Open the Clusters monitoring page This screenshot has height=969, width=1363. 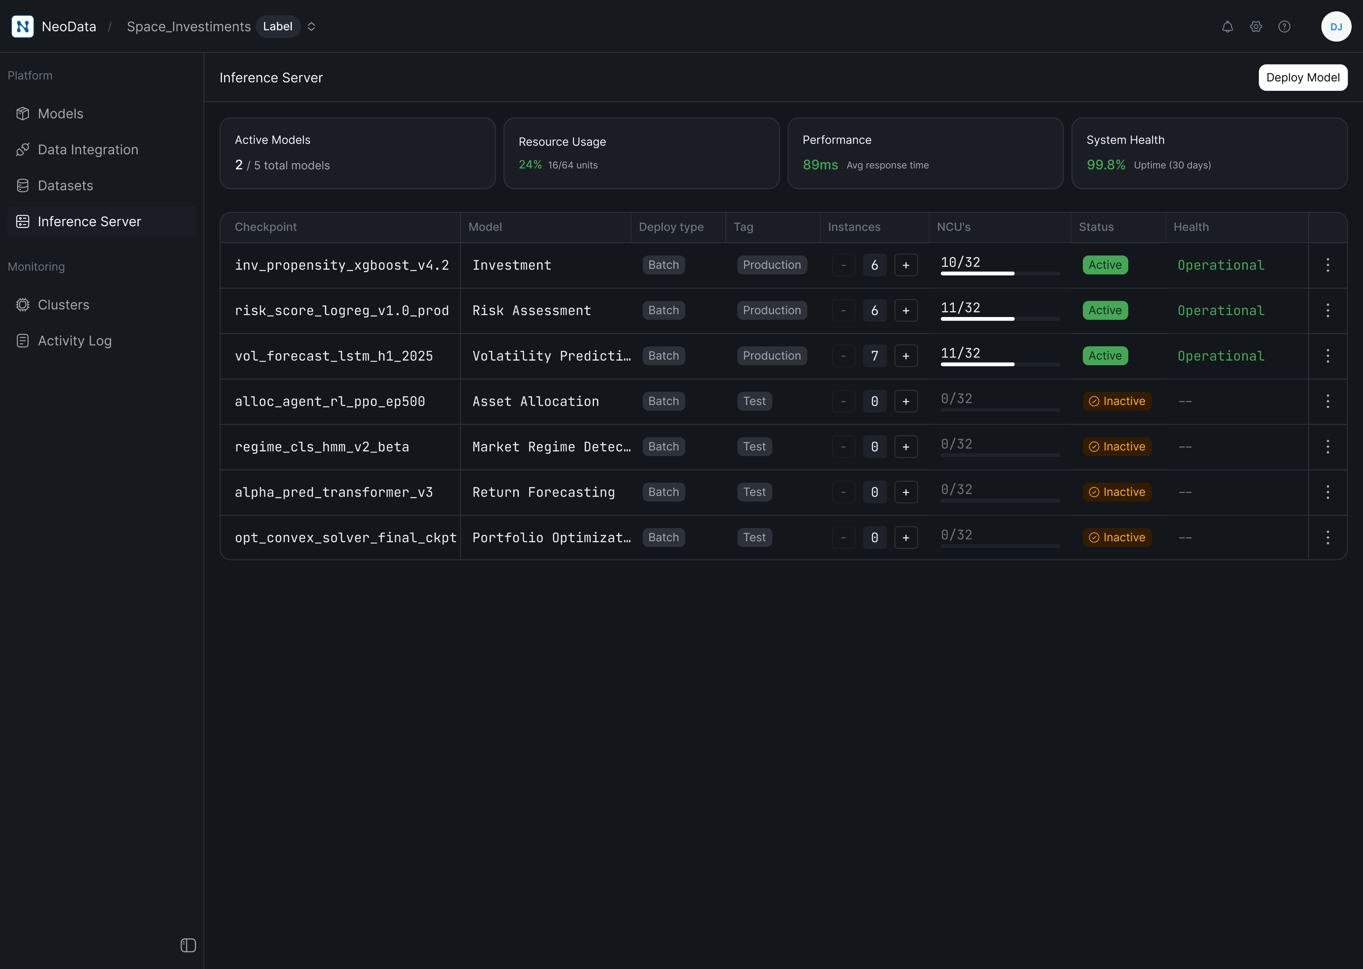(63, 305)
